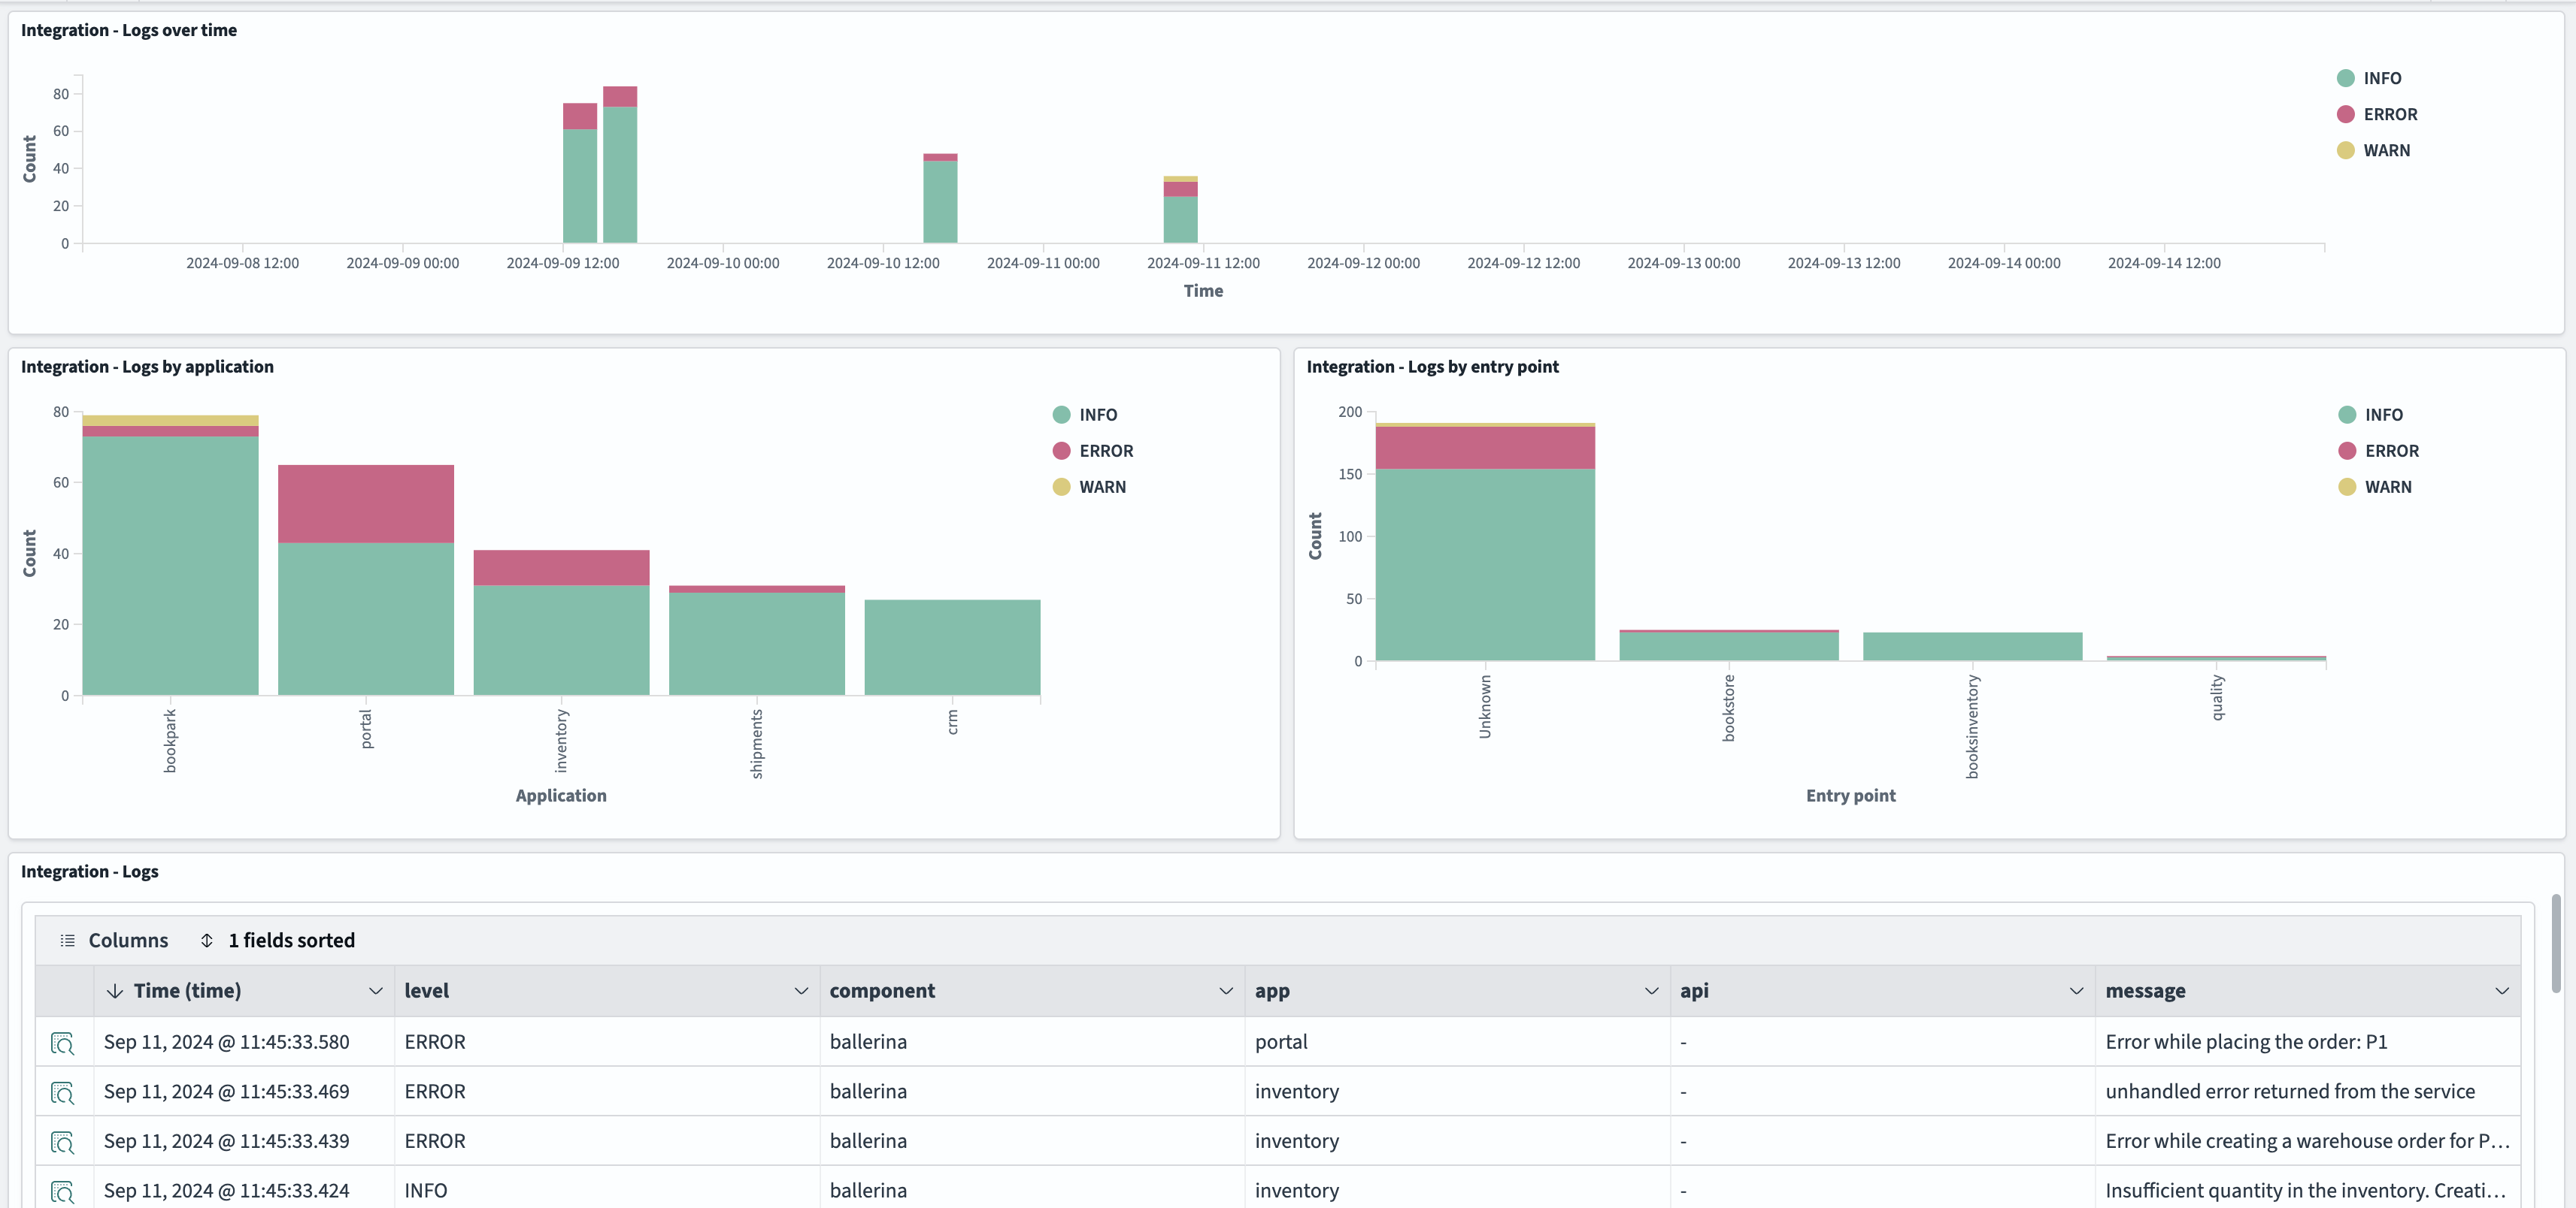The height and width of the screenshot is (1208, 2576).
Task: Click the Columns list icon
Action: pos(67,941)
